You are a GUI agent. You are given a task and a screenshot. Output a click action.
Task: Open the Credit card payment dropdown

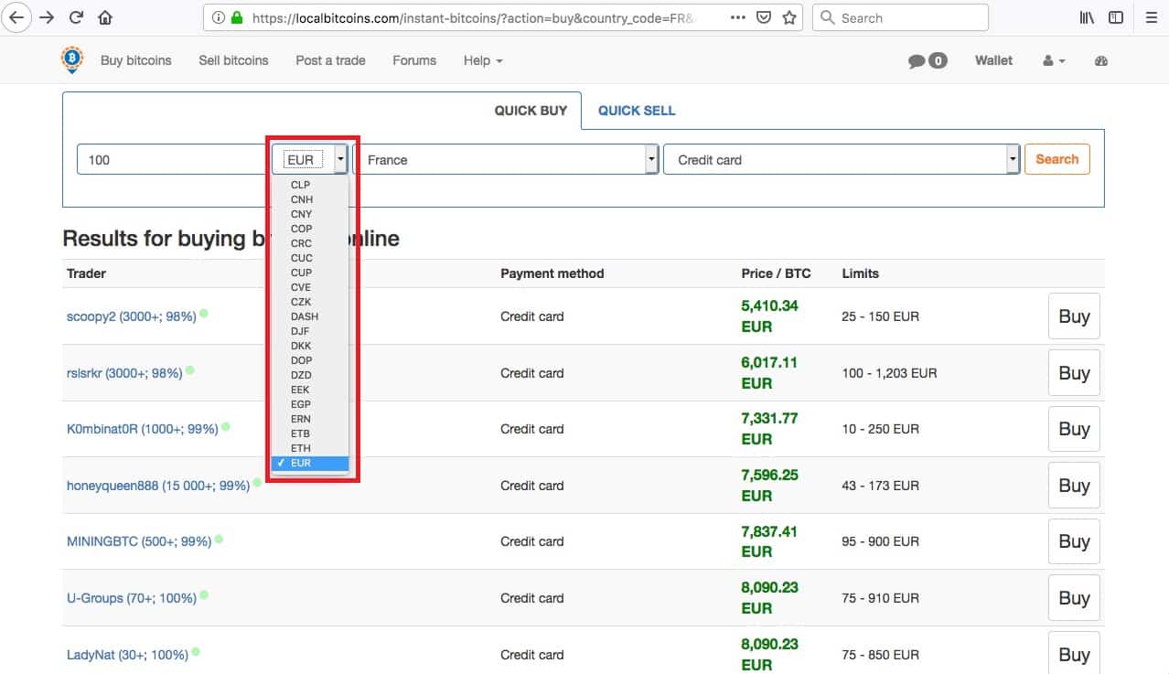[x=841, y=159]
